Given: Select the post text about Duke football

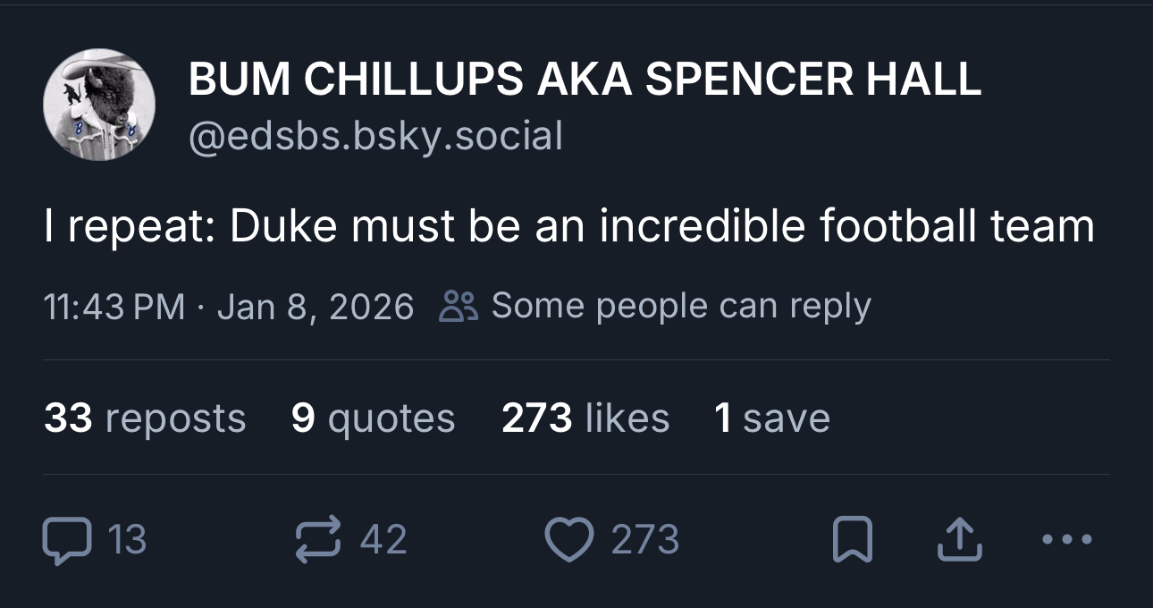Looking at the screenshot, I should (x=569, y=226).
